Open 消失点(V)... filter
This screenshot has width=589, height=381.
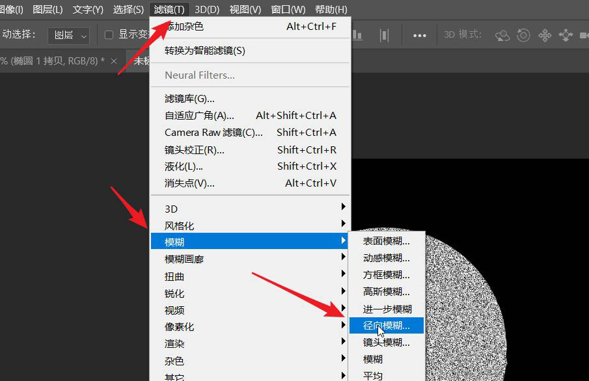point(251,183)
